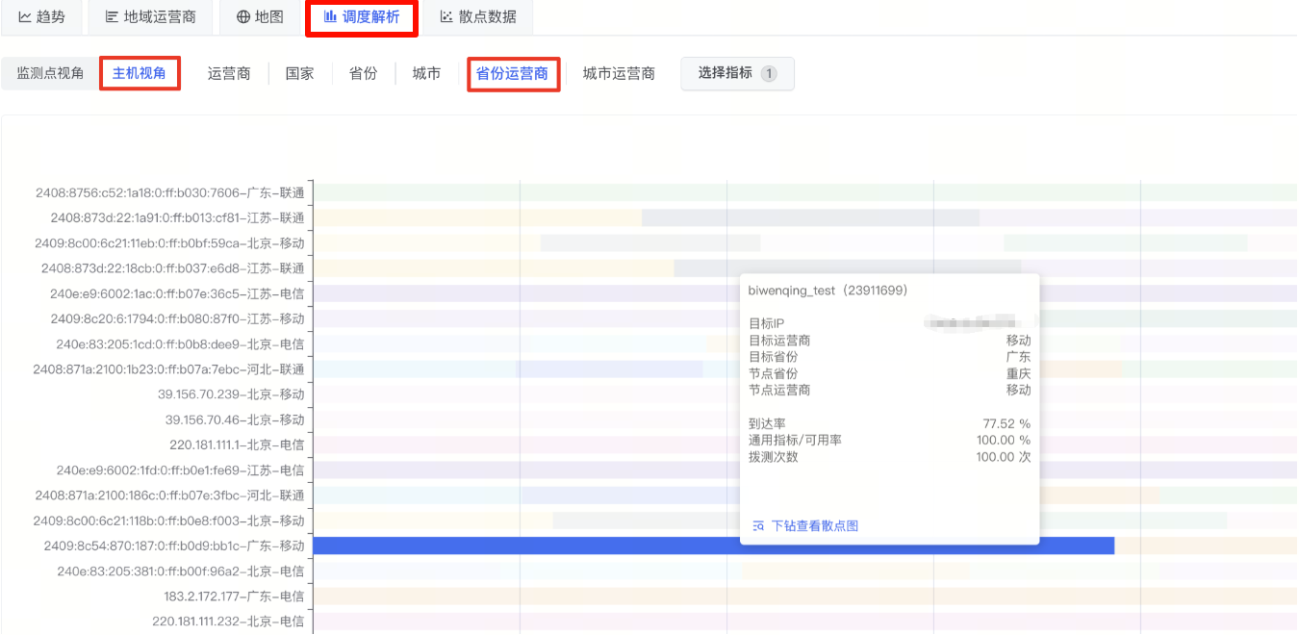Select row label 2408:873d:22:18cb:0:ff:b037:e6d8-江苏-联通
Viewport: 1299px width, 635px height.
[172, 268]
